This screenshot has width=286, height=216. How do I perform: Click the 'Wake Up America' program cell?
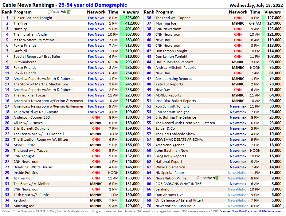tap(191, 167)
